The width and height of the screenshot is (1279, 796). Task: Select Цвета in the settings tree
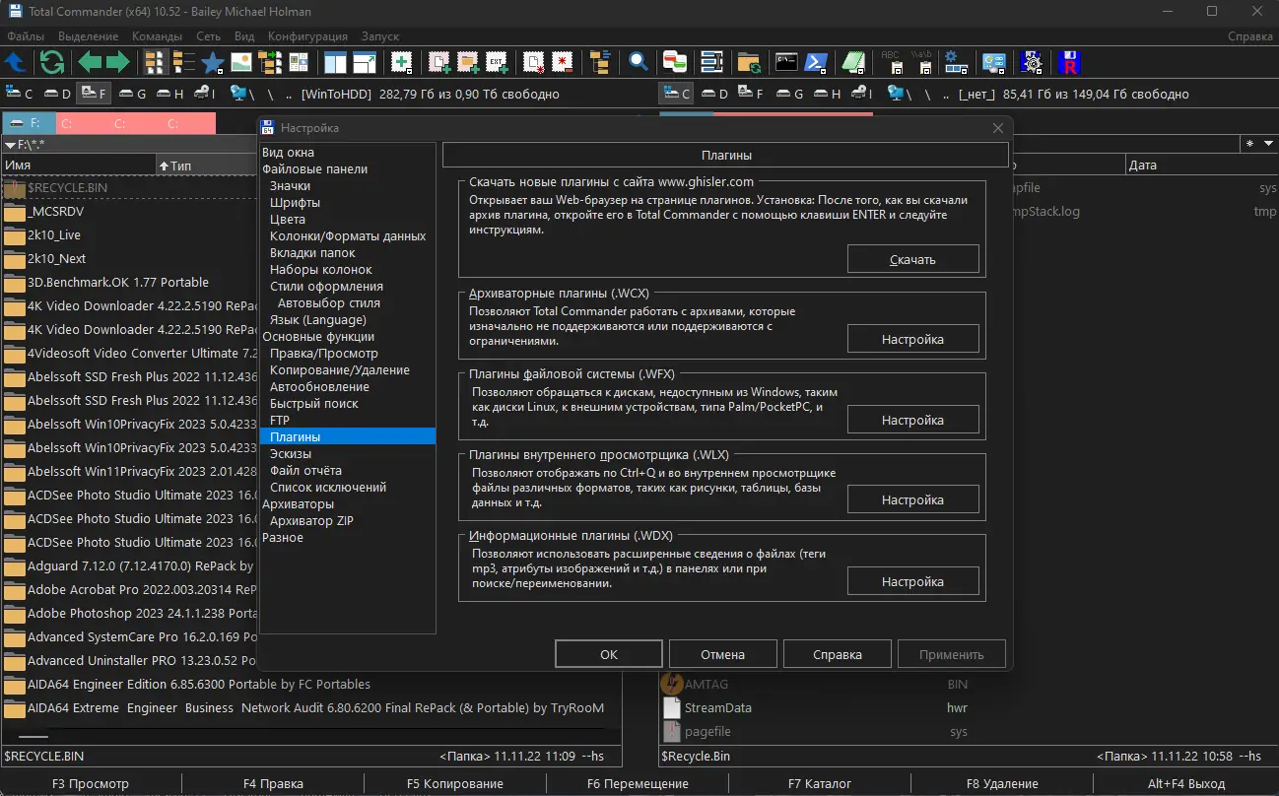288,220
